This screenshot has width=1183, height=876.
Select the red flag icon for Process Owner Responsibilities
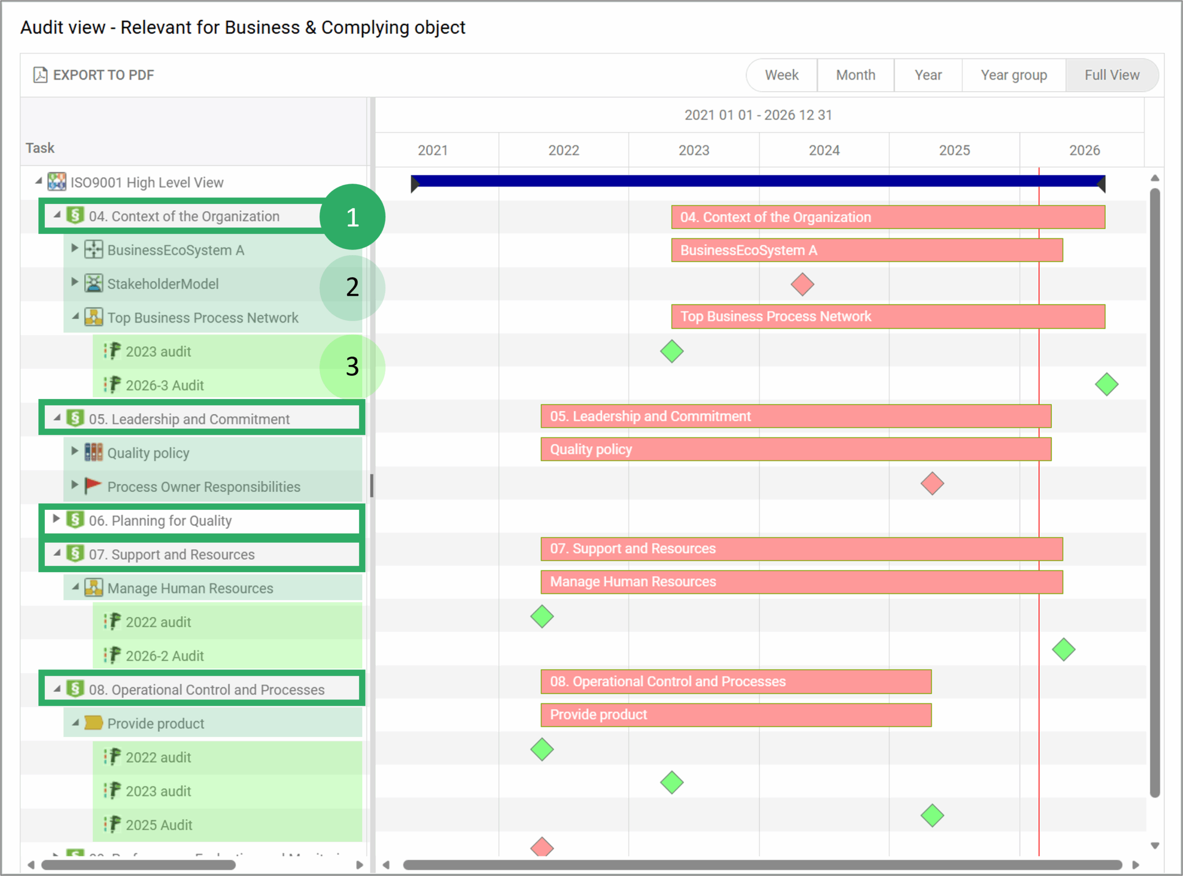pyautogui.click(x=93, y=486)
